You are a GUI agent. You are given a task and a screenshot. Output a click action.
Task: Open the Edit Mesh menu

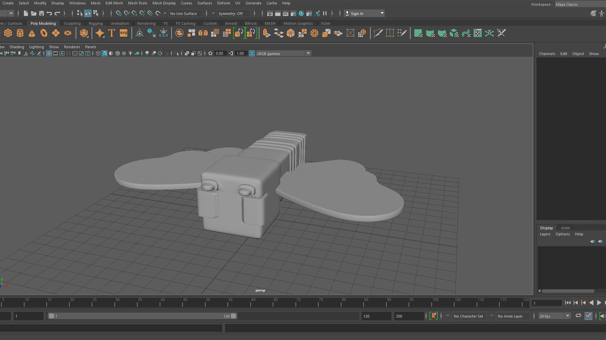pos(114,3)
